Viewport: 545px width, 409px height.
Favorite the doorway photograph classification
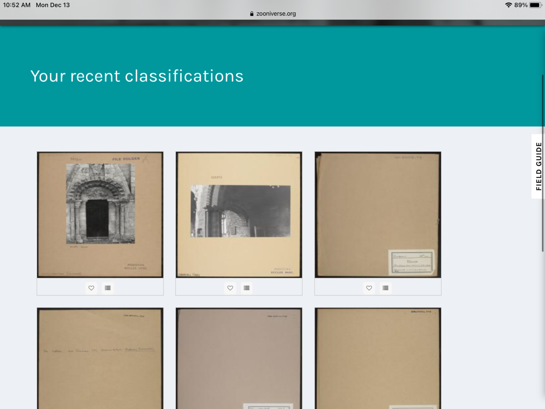[x=91, y=288]
